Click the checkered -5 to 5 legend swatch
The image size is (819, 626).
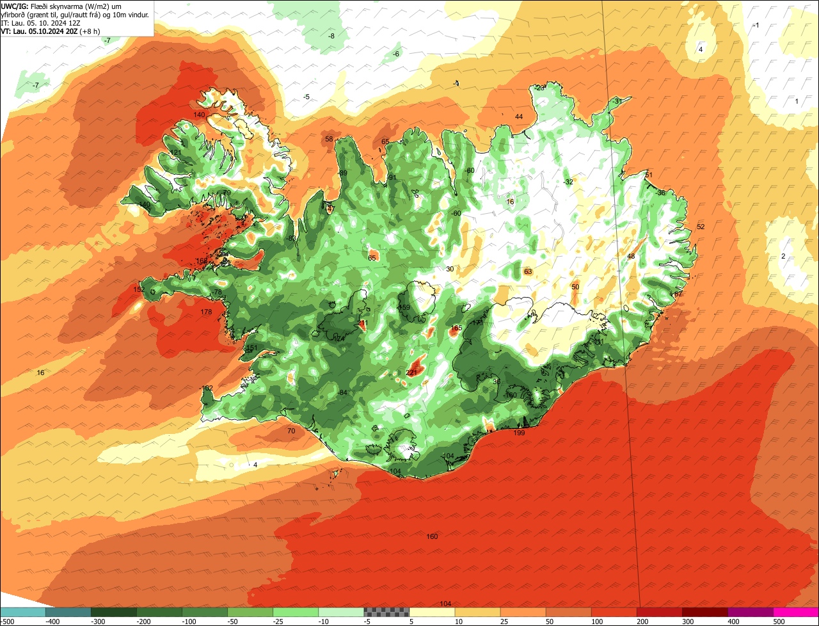(x=386, y=612)
